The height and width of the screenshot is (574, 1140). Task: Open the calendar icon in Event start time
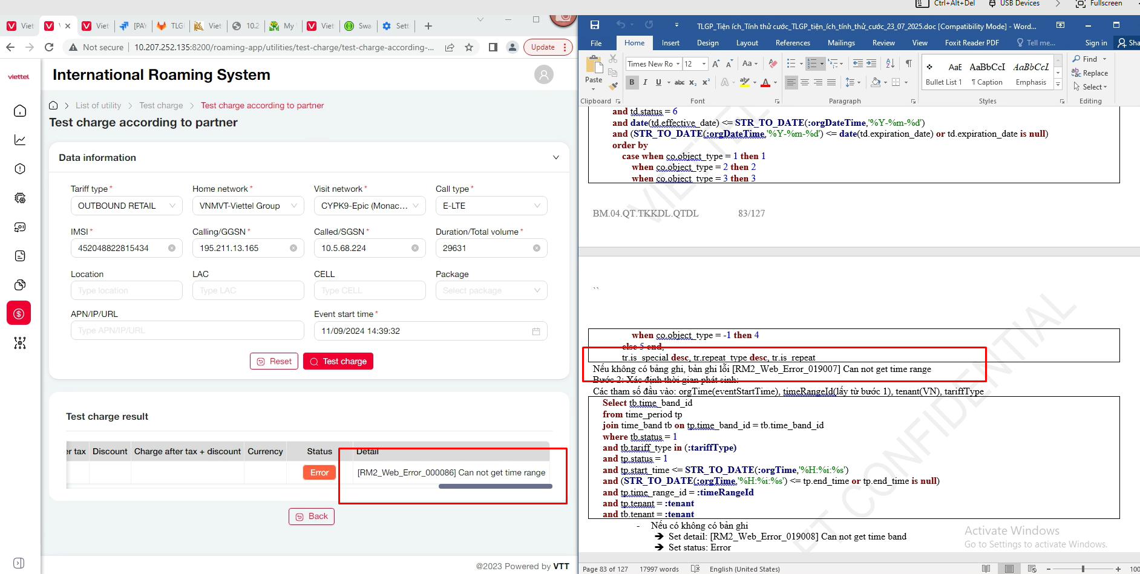click(536, 331)
